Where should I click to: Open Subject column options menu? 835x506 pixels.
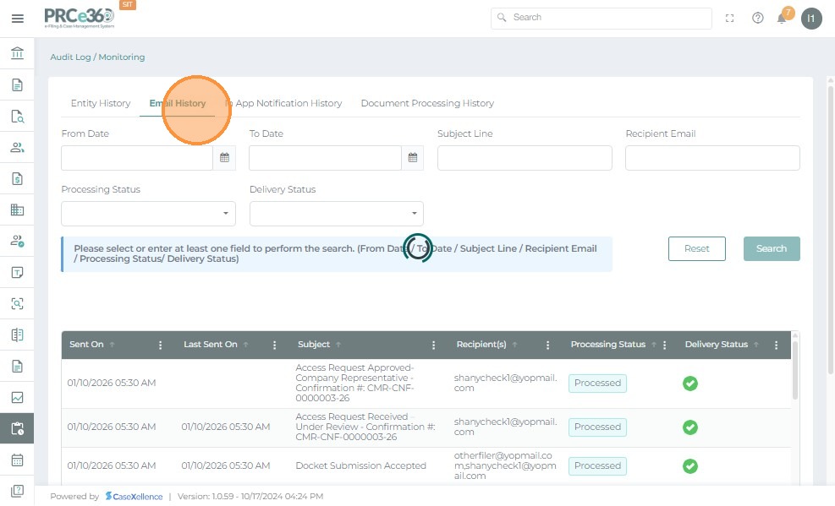(433, 345)
